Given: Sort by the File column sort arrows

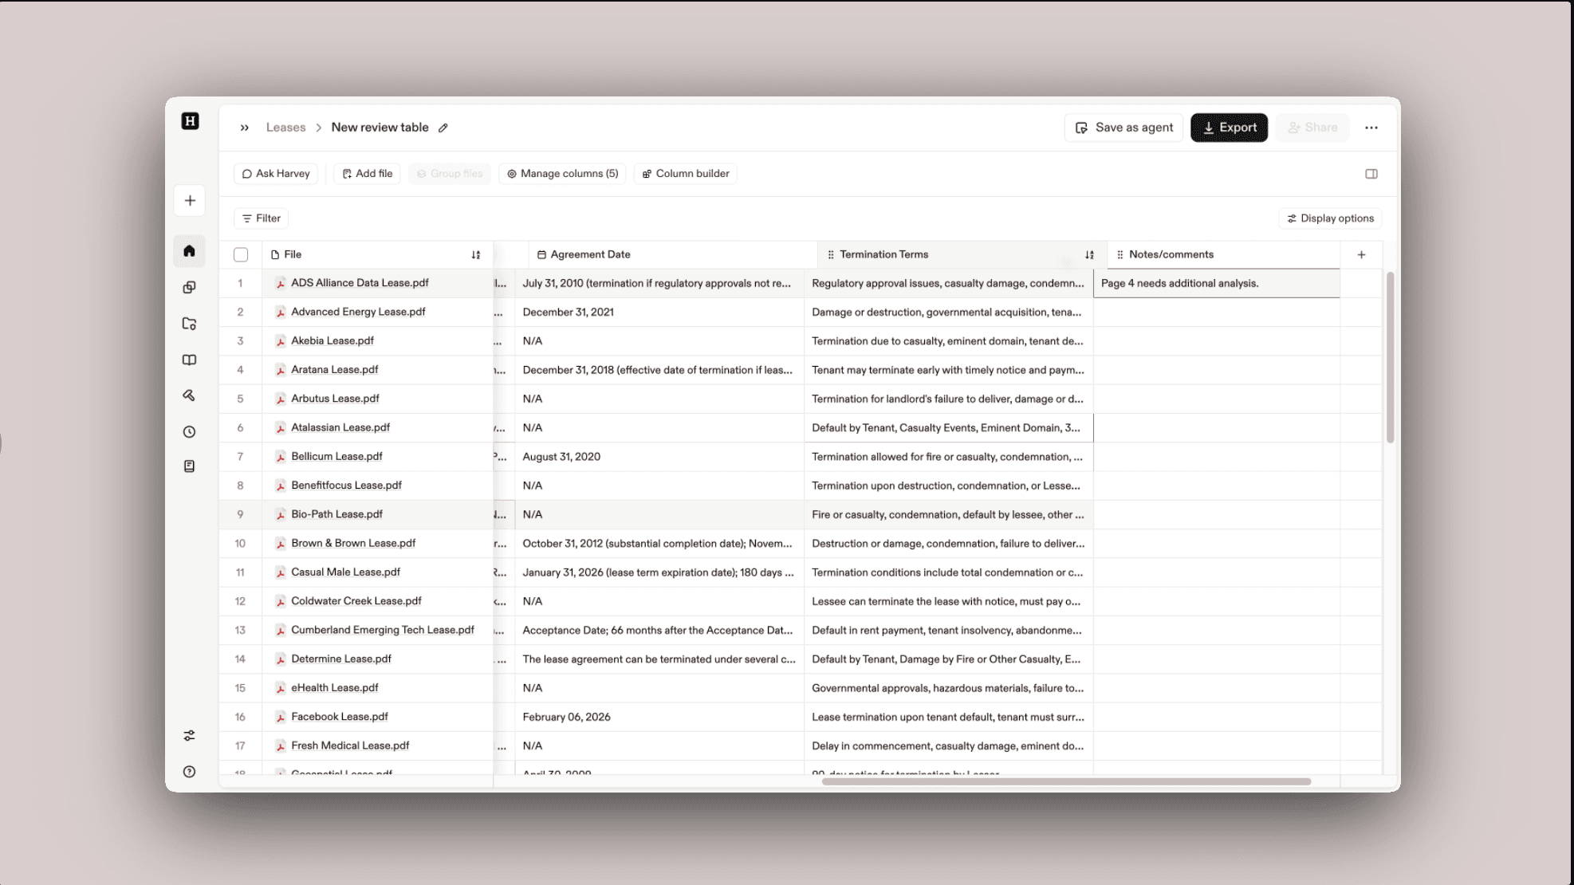Looking at the screenshot, I should click(476, 255).
